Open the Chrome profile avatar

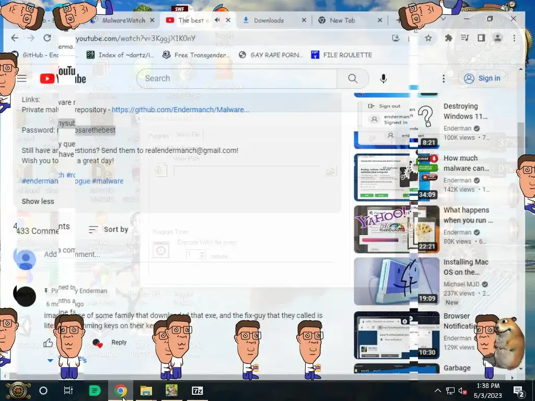(497, 38)
